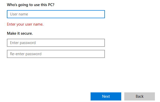The image size is (160, 102).
Task: Click the red 'Enter your user name.' error
Action: tap(25, 25)
